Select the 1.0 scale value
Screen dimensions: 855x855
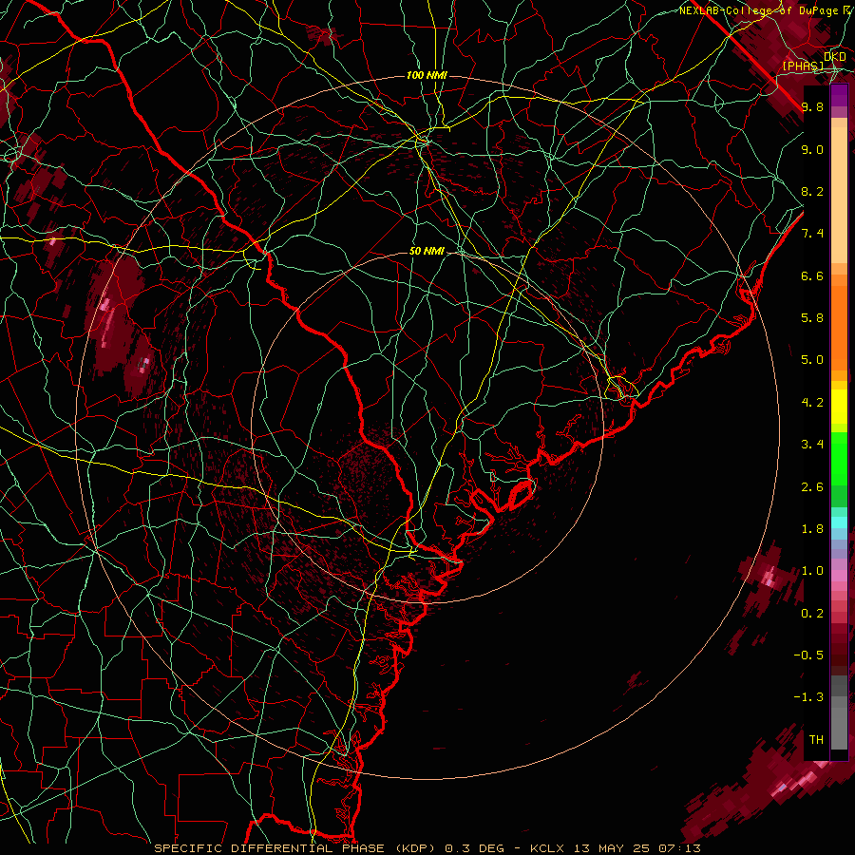812,571
